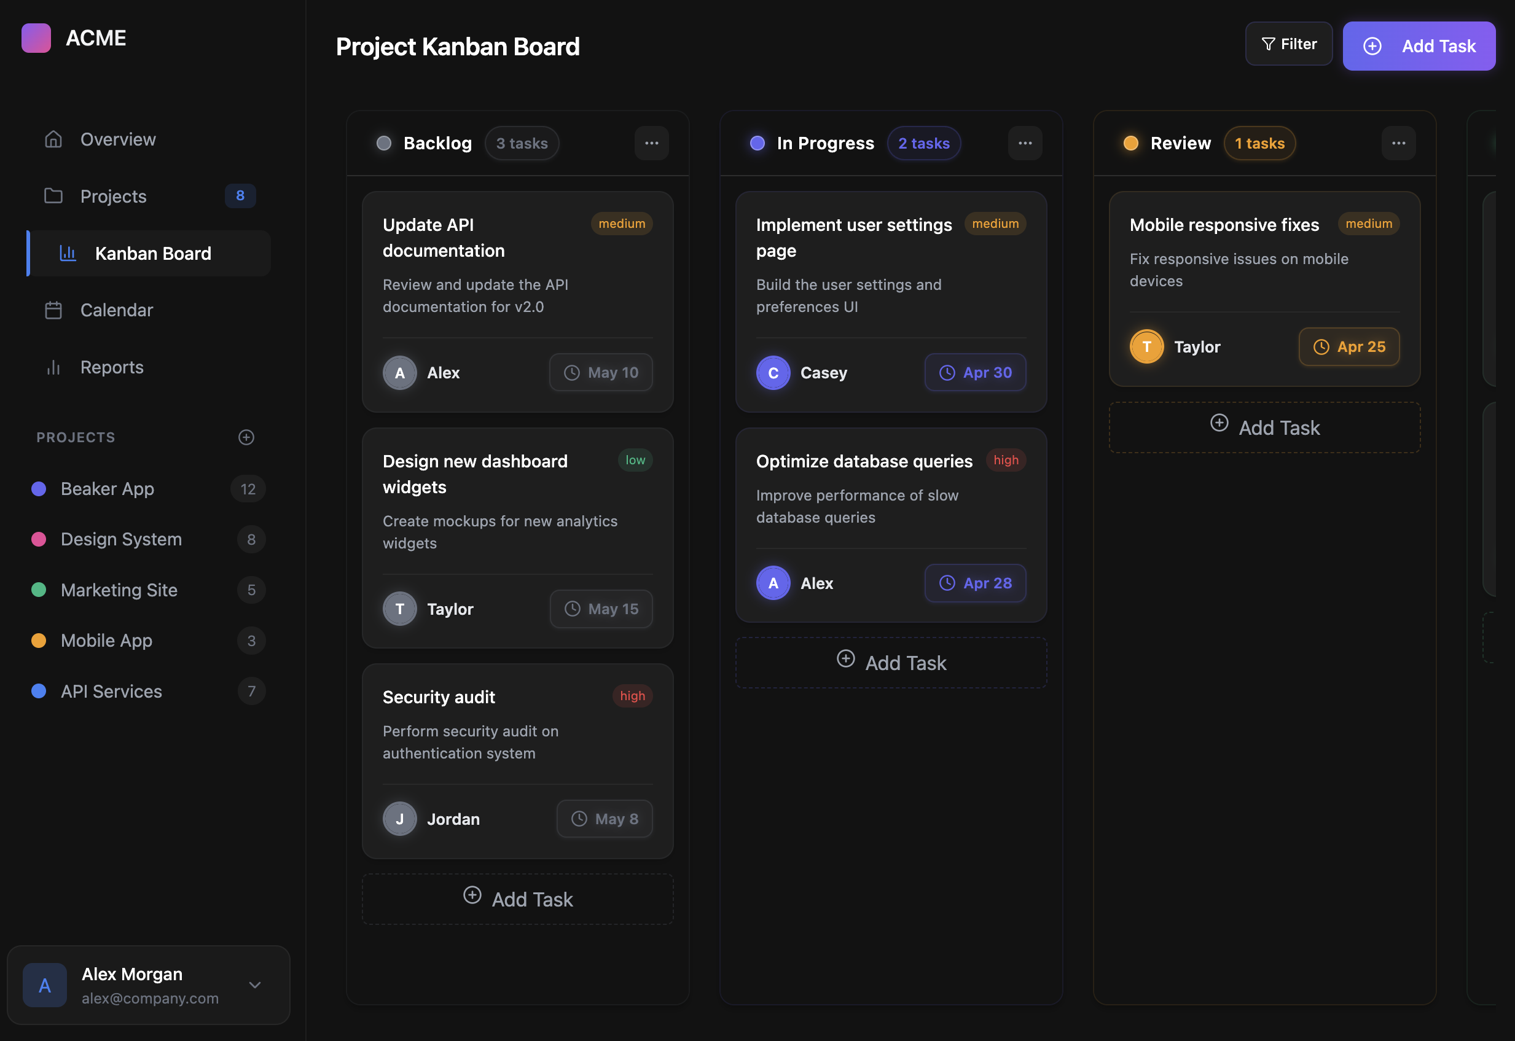Open the Review column options menu

(1399, 143)
